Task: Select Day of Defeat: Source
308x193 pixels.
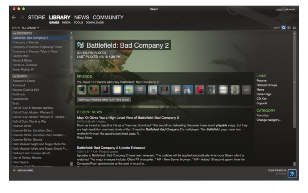Action: pyautogui.click(x=41, y=158)
